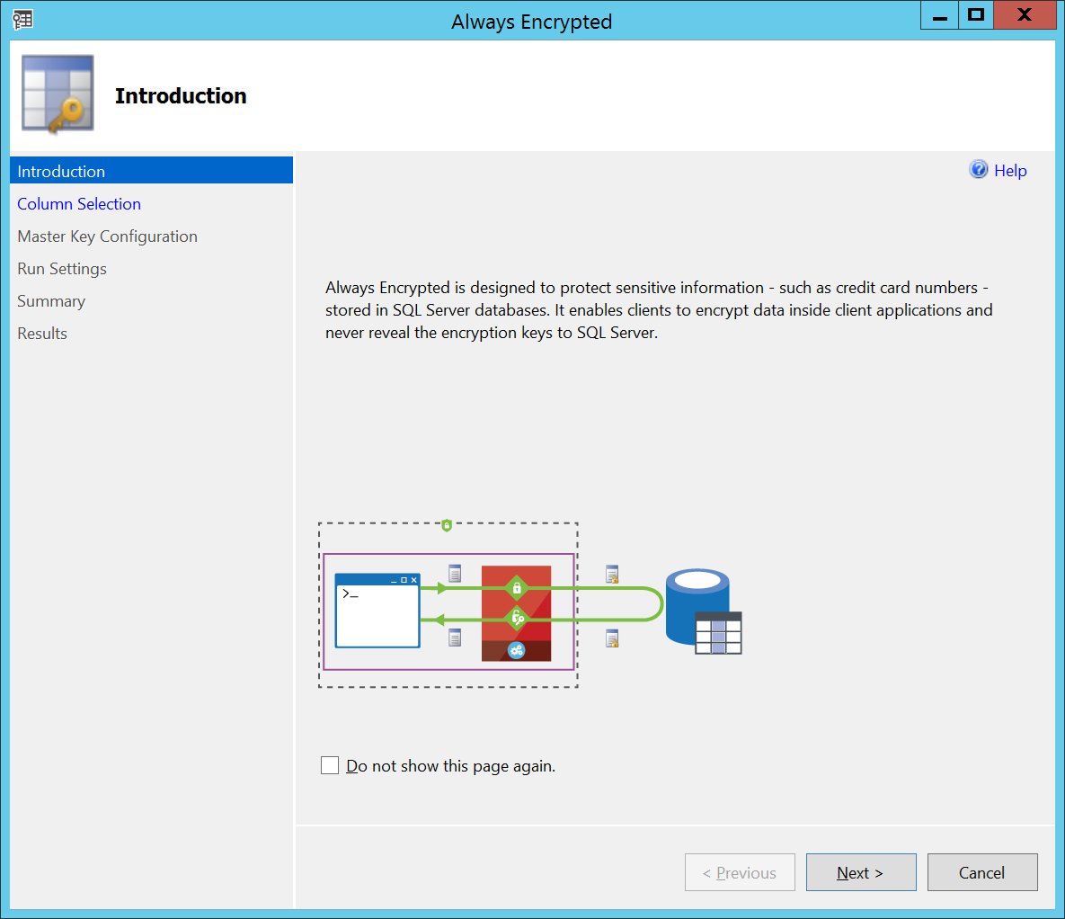
Task: Click the wizard window system menu icon
Action: [22, 20]
